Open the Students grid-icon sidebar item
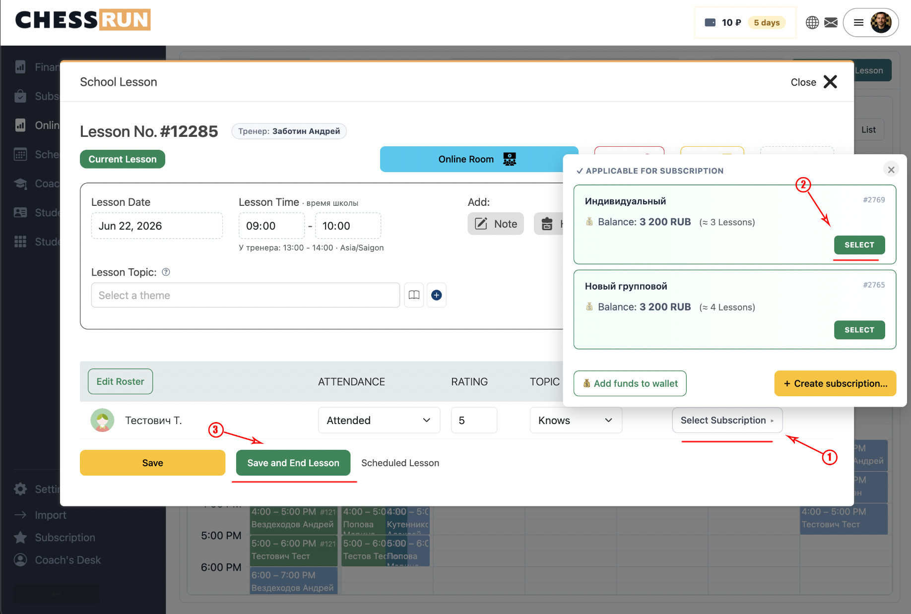 [37, 242]
